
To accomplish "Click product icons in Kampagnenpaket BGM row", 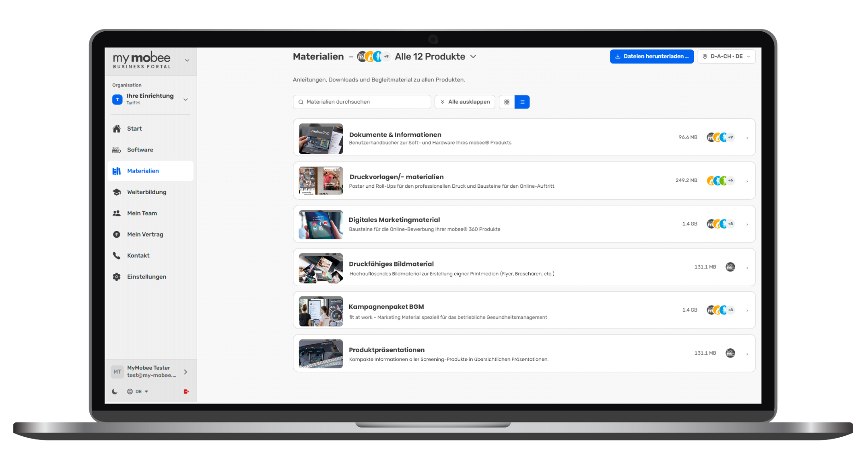I will point(720,310).
